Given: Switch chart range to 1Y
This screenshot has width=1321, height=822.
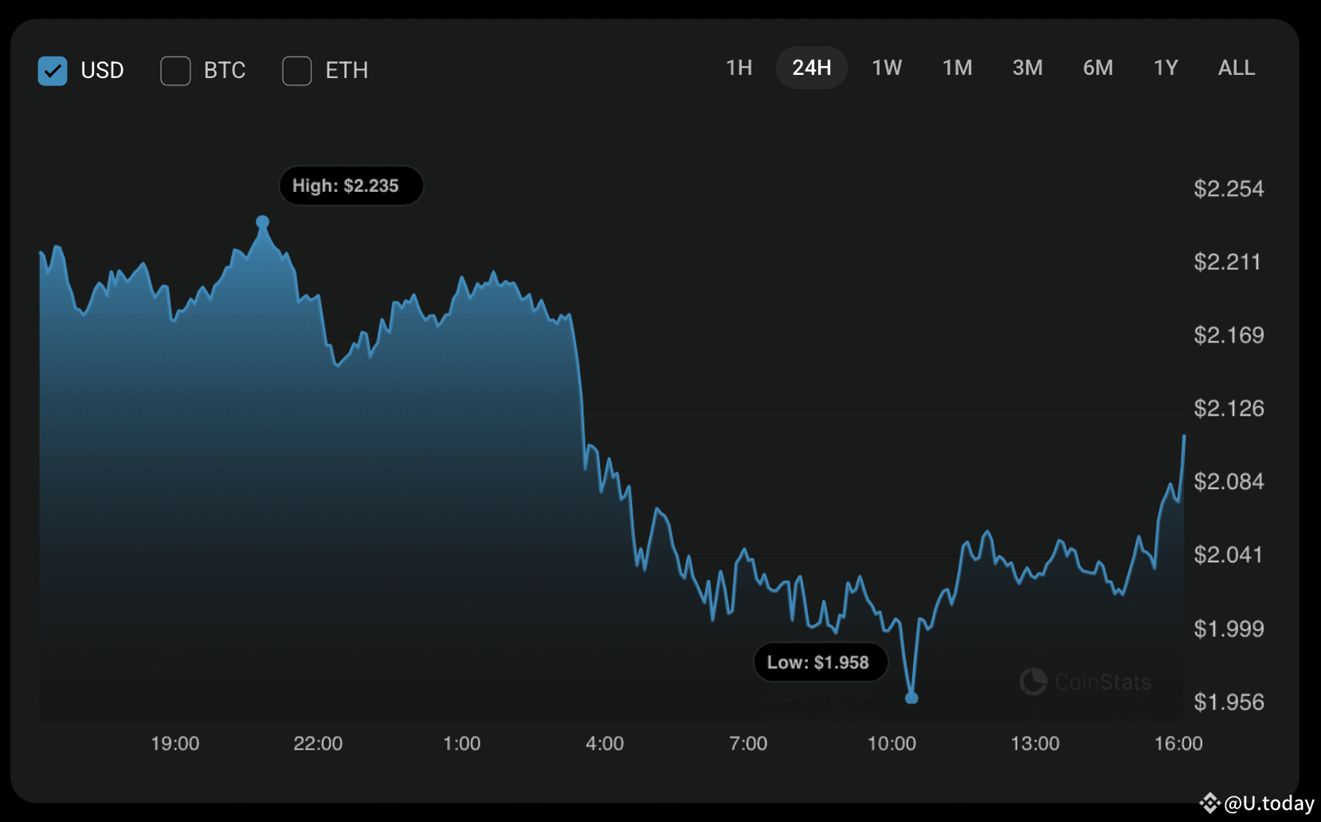Looking at the screenshot, I should [1166, 68].
